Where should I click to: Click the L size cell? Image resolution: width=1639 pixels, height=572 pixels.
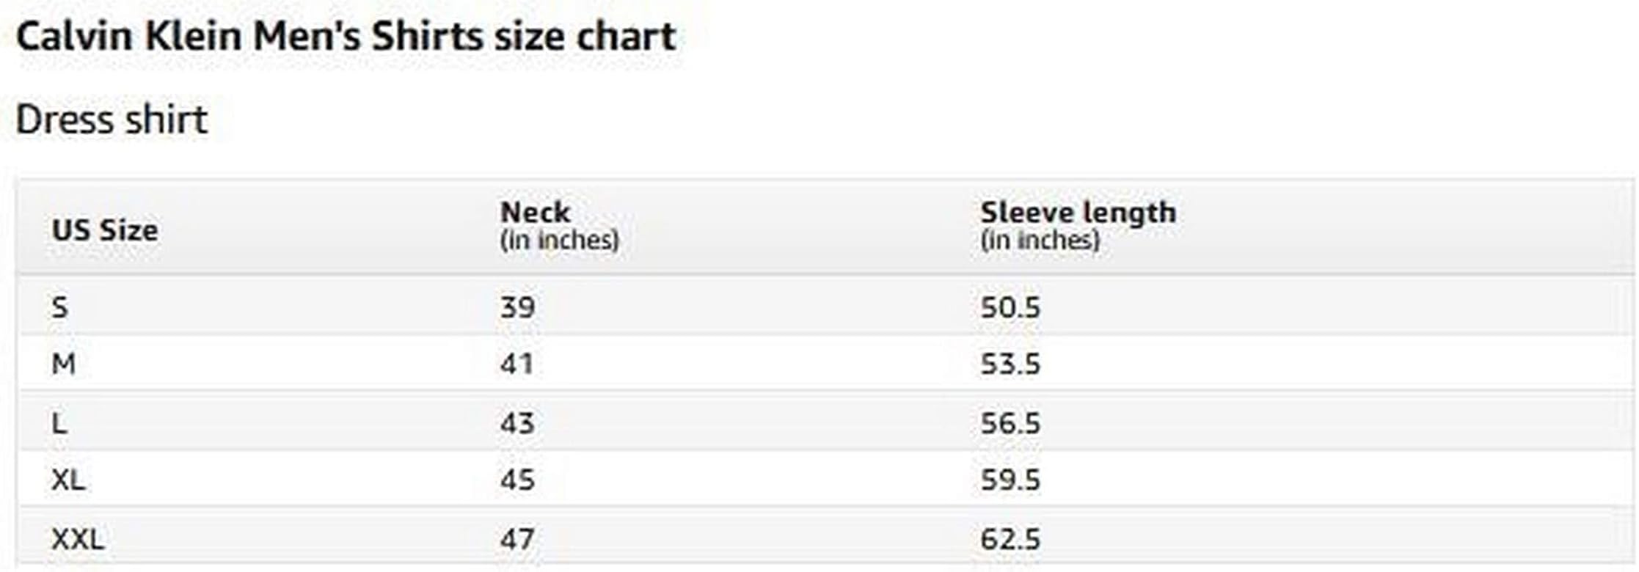coord(59,423)
